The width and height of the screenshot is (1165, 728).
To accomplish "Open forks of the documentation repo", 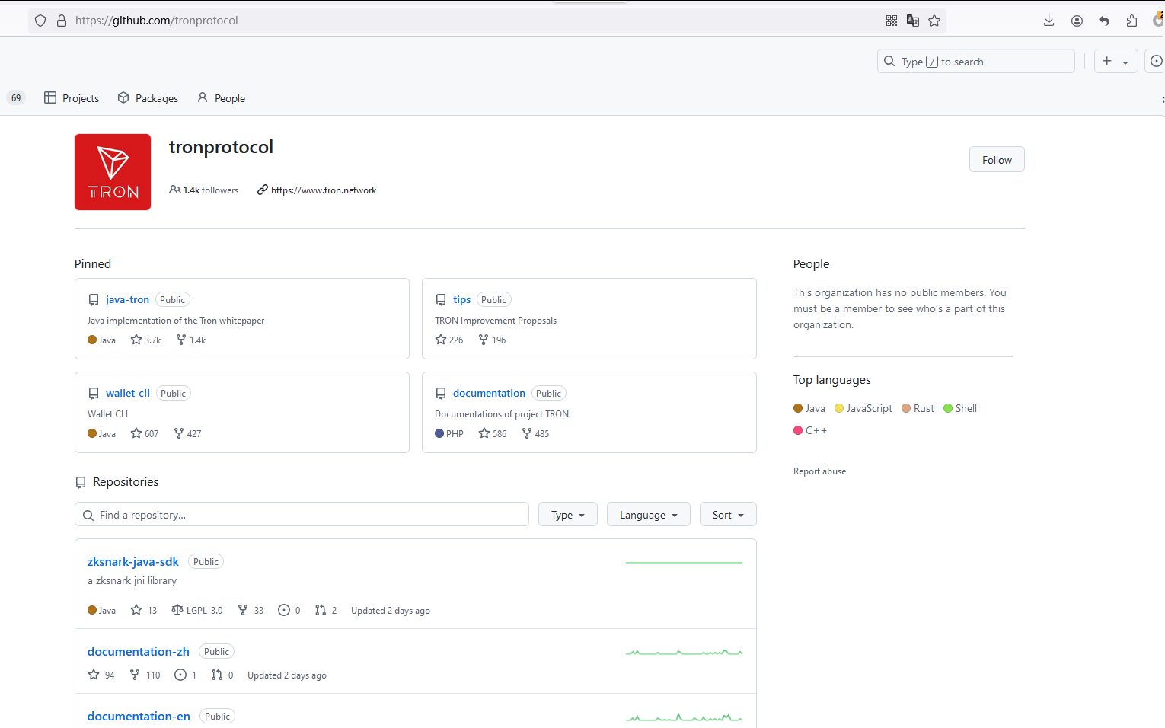I will tap(527, 433).
